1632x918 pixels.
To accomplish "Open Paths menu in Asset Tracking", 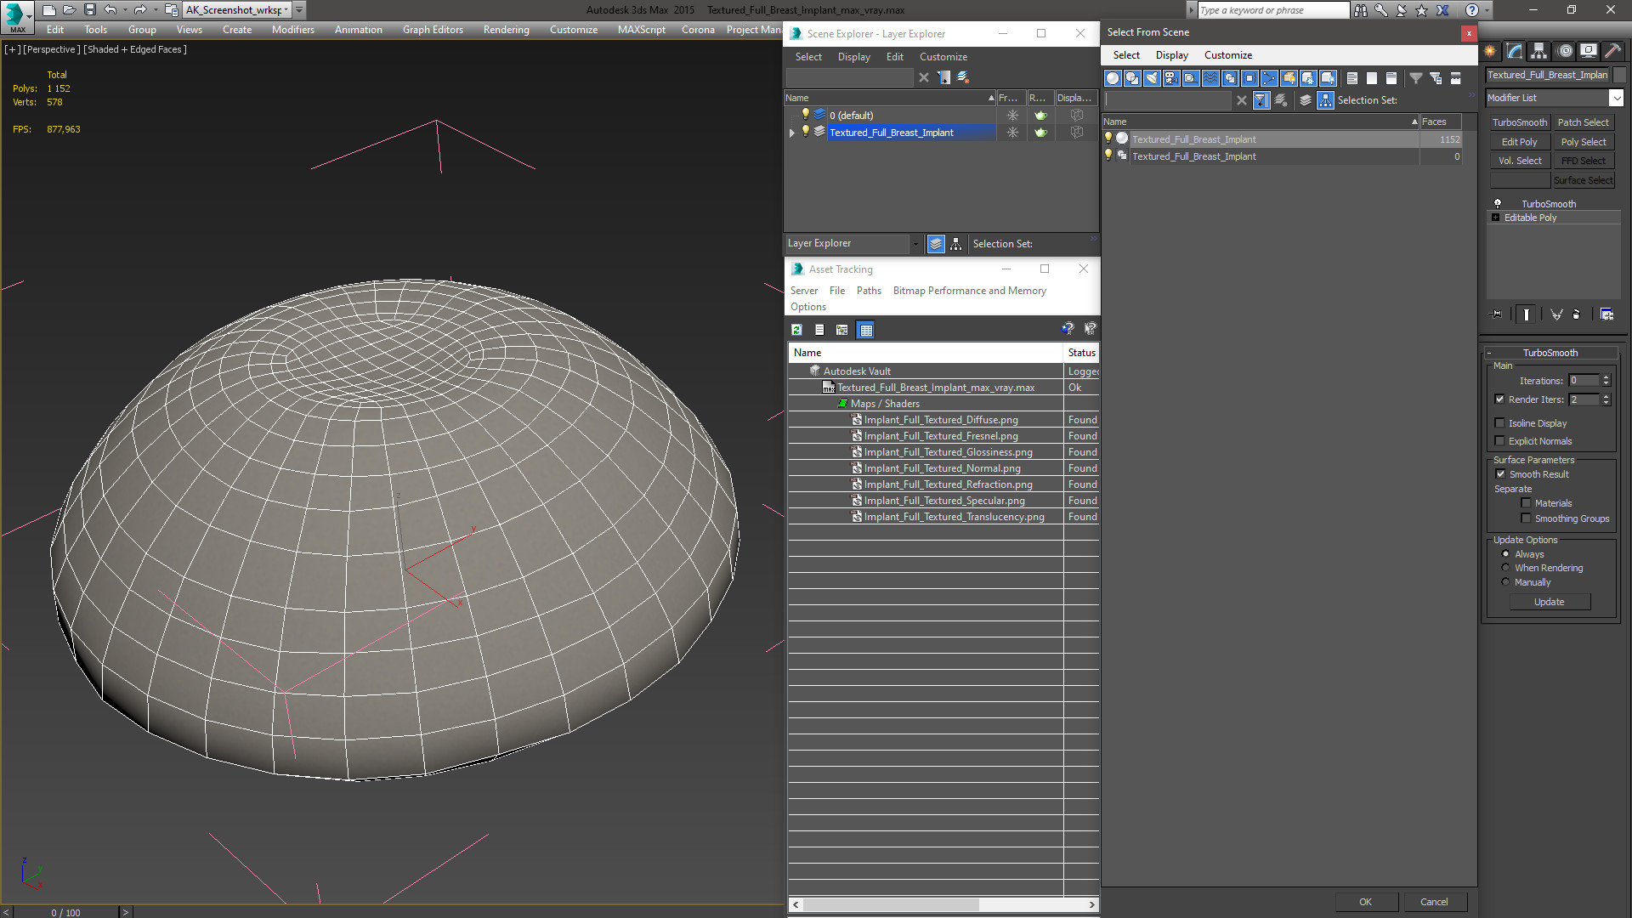I will (869, 291).
